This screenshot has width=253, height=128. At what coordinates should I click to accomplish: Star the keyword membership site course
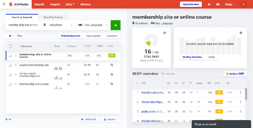pyautogui.click(x=15, y=84)
